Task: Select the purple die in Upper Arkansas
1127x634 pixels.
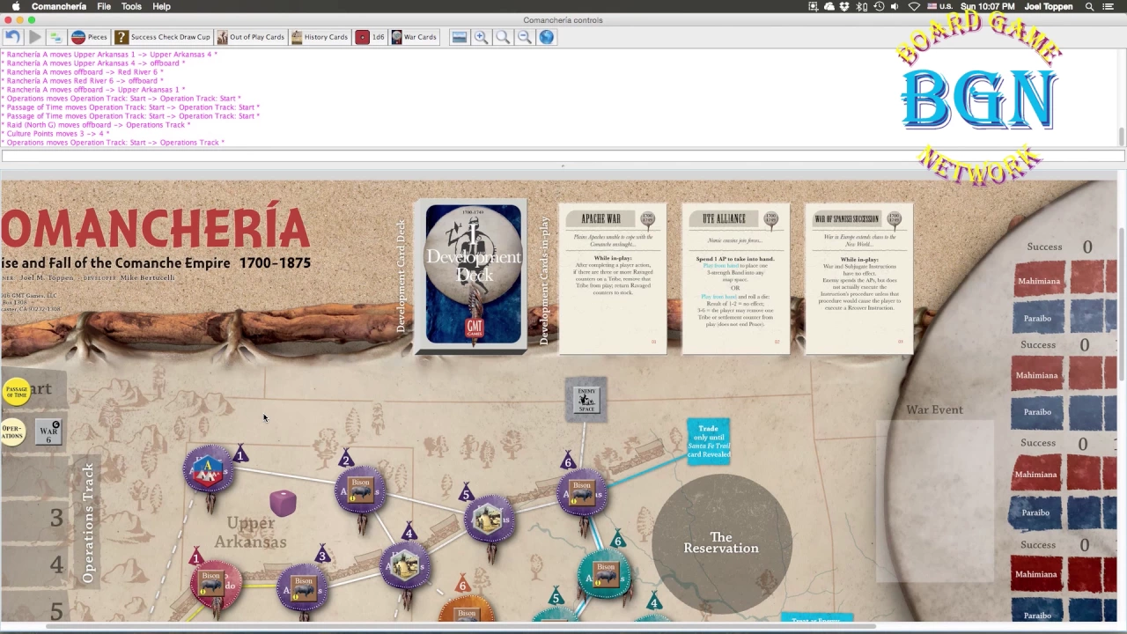Action: (283, 503)
